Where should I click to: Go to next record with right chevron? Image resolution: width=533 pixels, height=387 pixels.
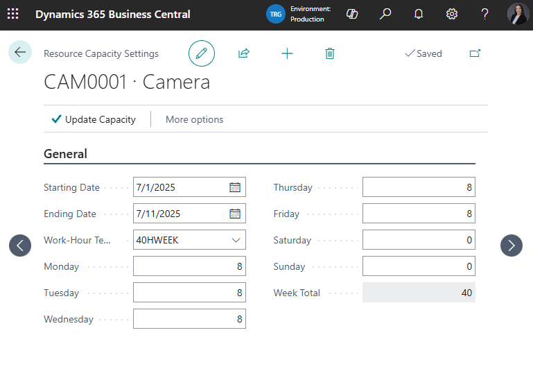pyautogui.click(x=512, y=245)
